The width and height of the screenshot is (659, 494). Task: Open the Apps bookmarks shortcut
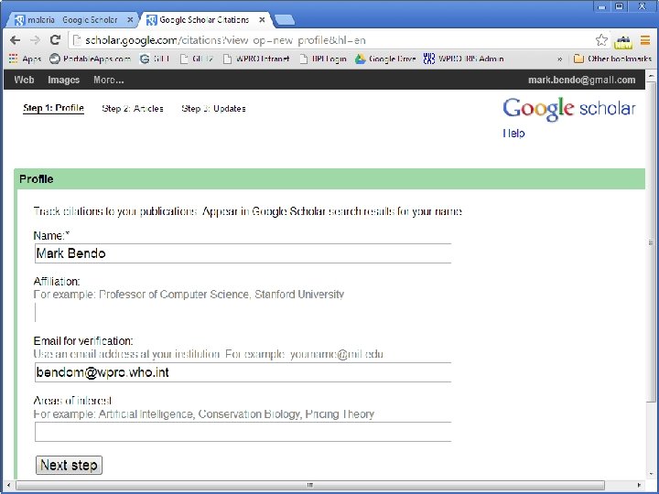(26, 59)
